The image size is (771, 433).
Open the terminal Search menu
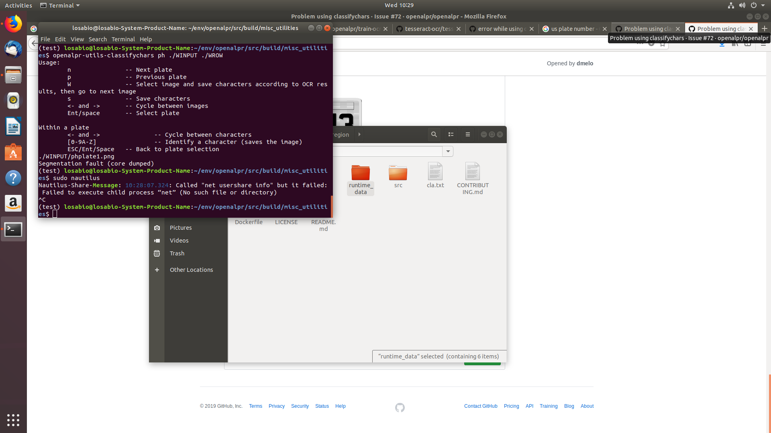[x=98, y=39]
